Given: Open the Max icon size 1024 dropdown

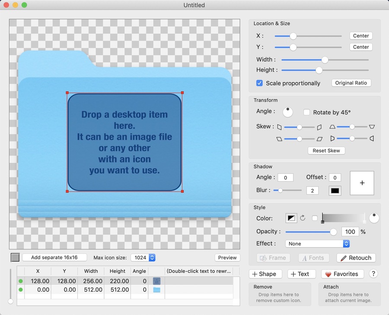Looking at the screenshot, I should click(143, 258).
